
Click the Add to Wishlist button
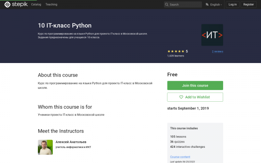(195, 97)
